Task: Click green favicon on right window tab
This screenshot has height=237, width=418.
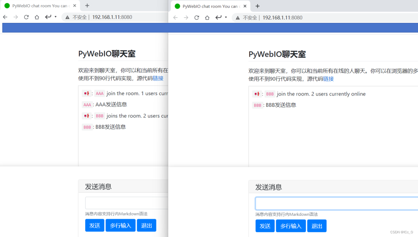Action: (177, 6)
